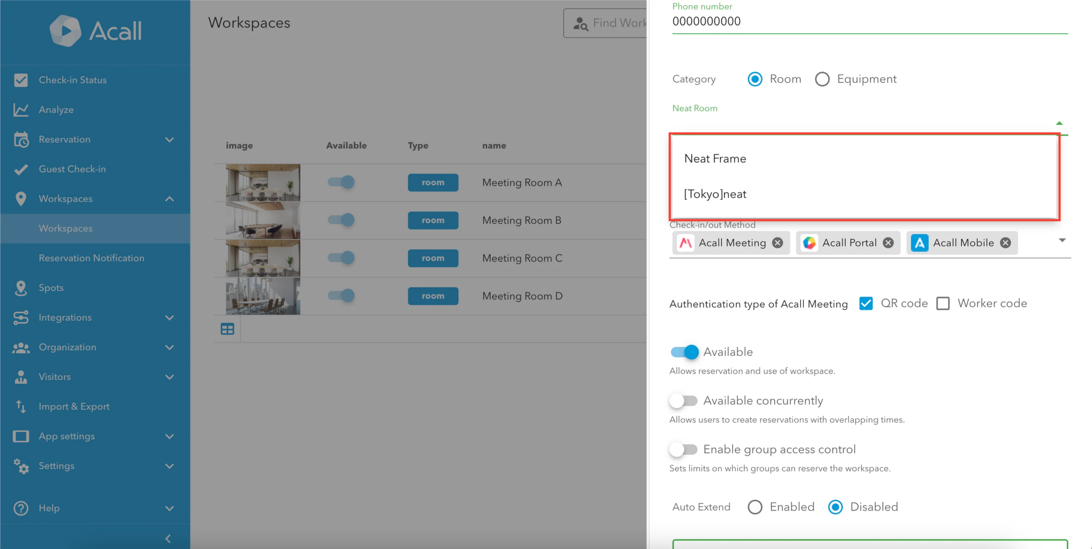Expand the Organization menu chevron
1092x549 pixels.
(x=170, y=348)
